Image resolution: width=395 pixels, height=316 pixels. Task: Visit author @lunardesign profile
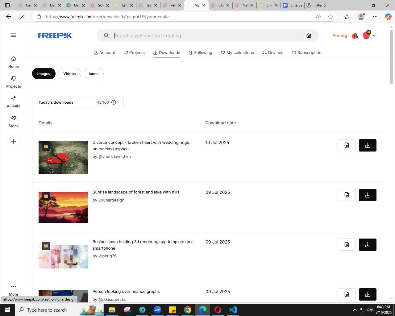[111, 200]
